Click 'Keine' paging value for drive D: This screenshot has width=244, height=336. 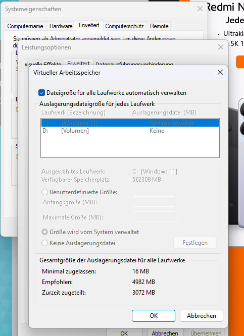point(157,131)
